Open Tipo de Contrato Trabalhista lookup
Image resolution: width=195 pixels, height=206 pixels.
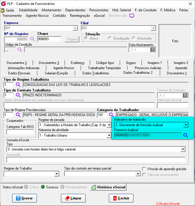pyautogui.click(x=18, y=95)
